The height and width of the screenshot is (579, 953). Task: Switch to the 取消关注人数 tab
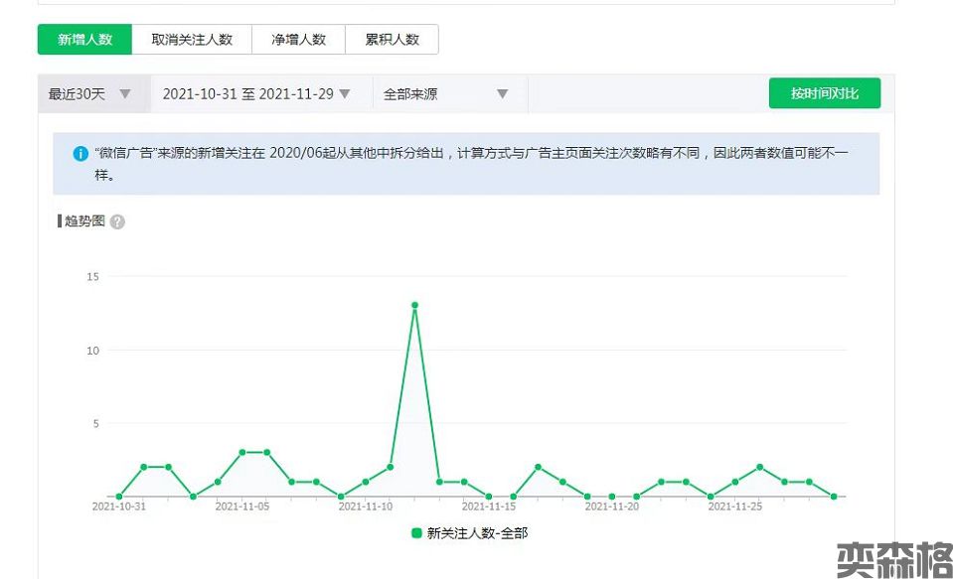point(192,40)
